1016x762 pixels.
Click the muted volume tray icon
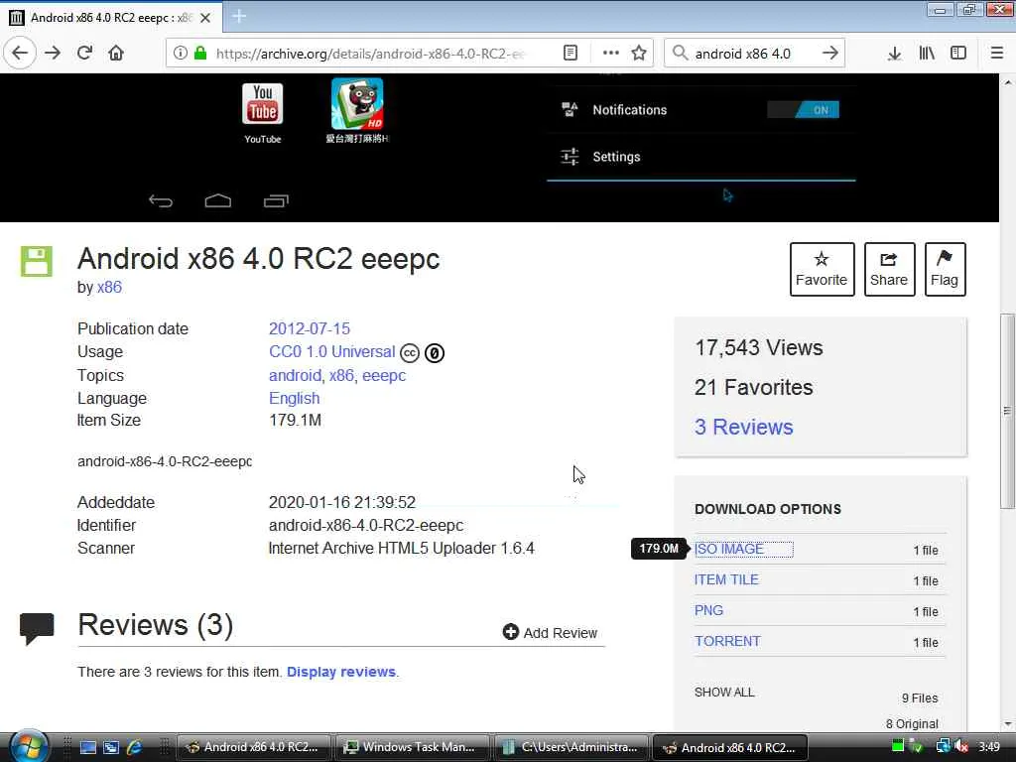961,746
